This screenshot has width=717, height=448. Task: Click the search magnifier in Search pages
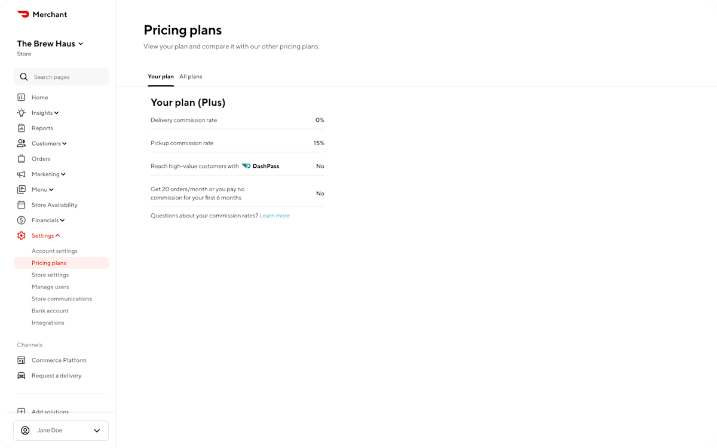point(24,76)
